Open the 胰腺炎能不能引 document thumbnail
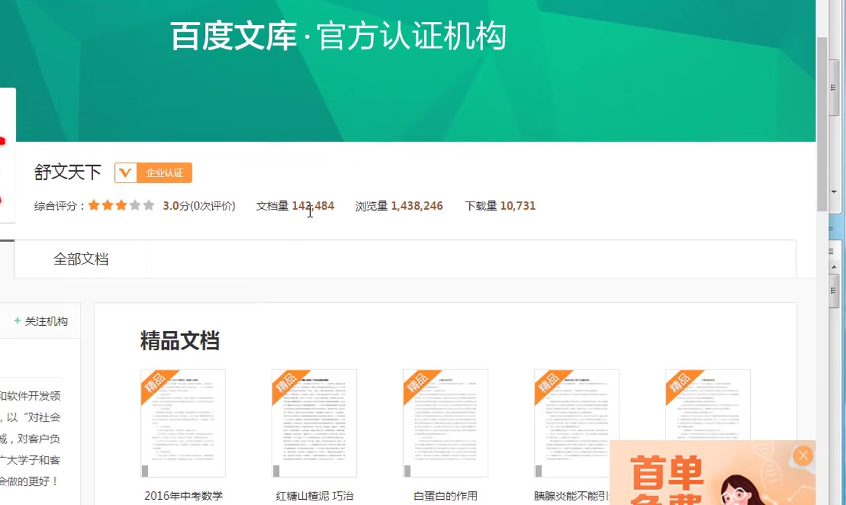846x505 pixels. pyautogui.click(x=576, y=424)
